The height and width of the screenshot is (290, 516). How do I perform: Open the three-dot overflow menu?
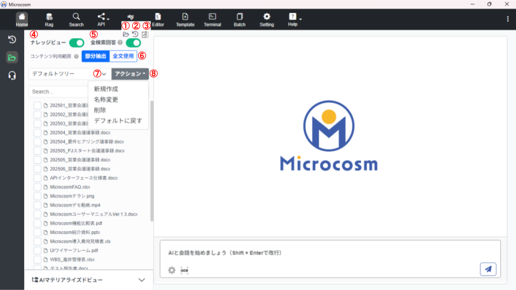(x=508, y=19)
